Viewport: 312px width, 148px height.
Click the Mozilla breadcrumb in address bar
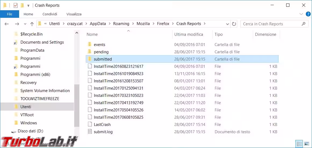[143, 24]
